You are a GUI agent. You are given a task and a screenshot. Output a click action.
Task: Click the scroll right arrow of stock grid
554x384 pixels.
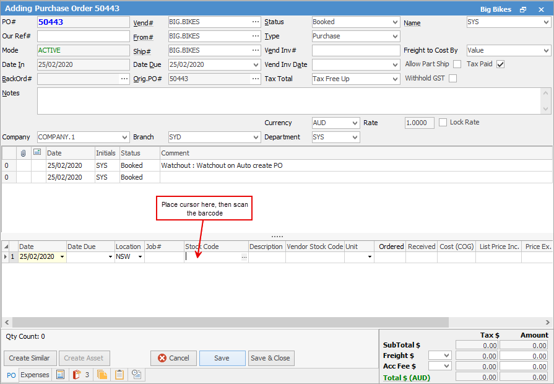click(x=547, y=322)
